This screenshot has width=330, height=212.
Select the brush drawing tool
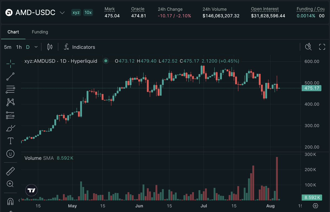[10, 128]
